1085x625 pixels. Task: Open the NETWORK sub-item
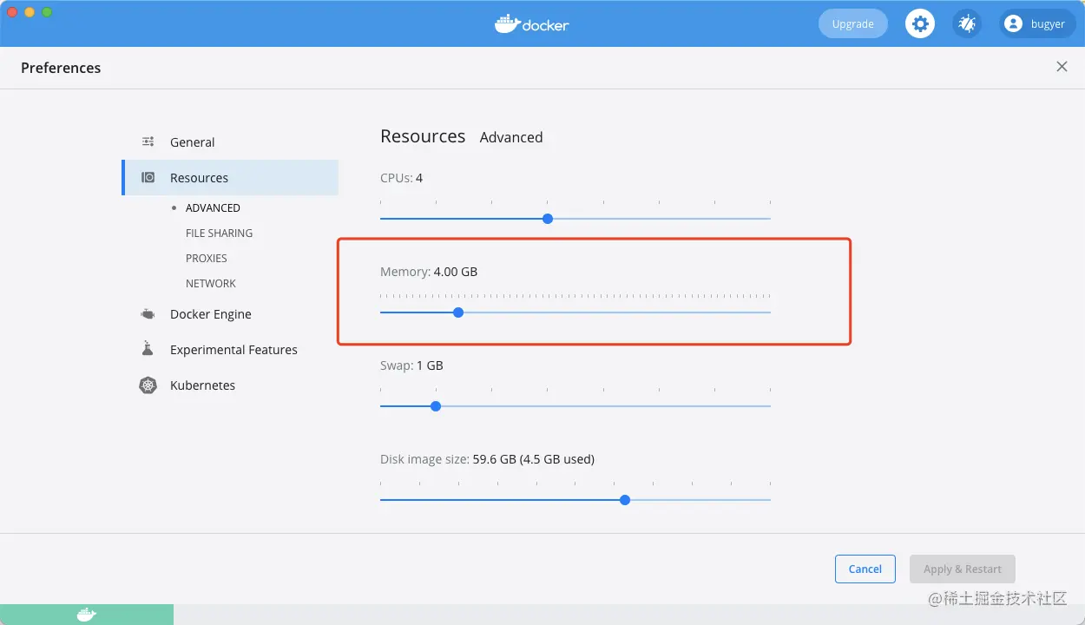(211, 283)
